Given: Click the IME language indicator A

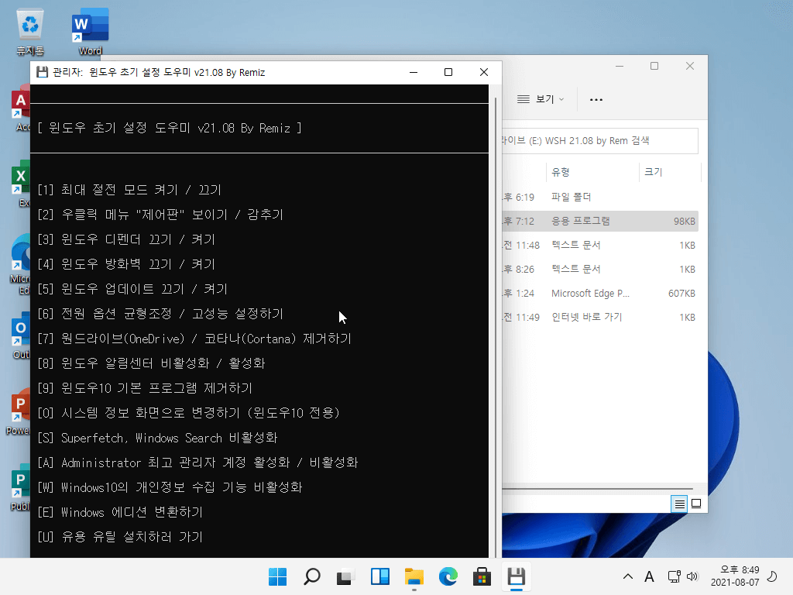Looking at the screenshot, I should (650, 576).
